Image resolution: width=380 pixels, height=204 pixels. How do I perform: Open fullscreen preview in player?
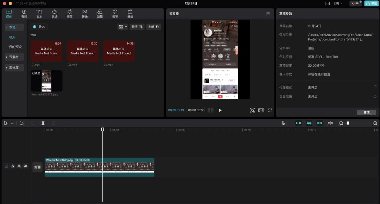click(270, 110)
